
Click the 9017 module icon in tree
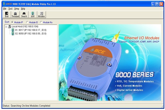(13, 30)
